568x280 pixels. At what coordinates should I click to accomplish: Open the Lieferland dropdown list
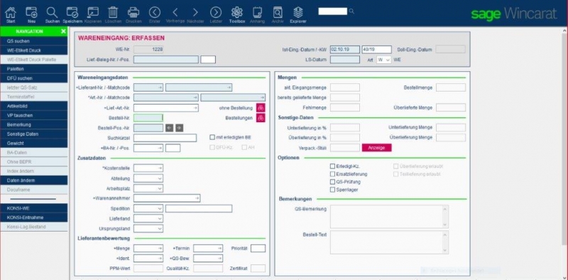(x=148, y=219)
